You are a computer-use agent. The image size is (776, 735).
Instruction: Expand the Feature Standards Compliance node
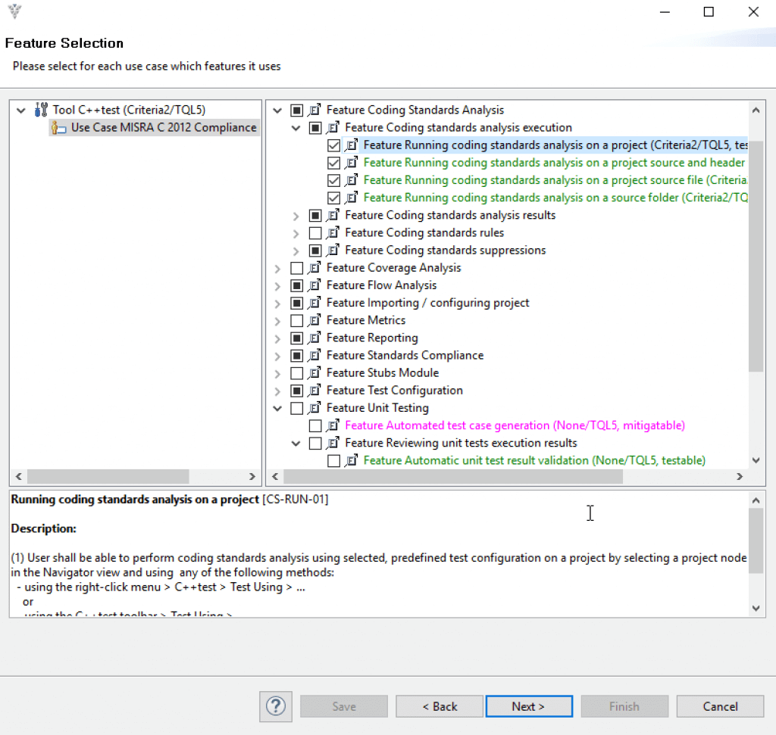pyautogui.click(x=277, y=357)
